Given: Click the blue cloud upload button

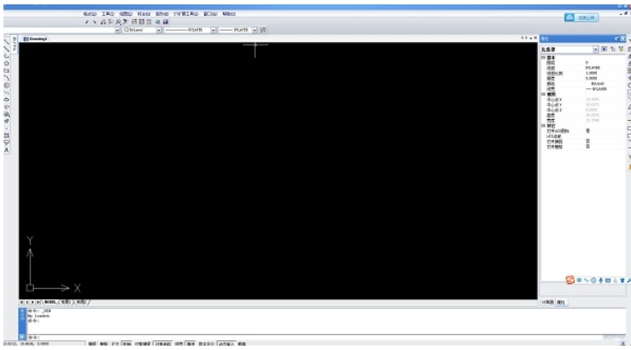Looking at the screenshot, I should click(x=581, y=17).
